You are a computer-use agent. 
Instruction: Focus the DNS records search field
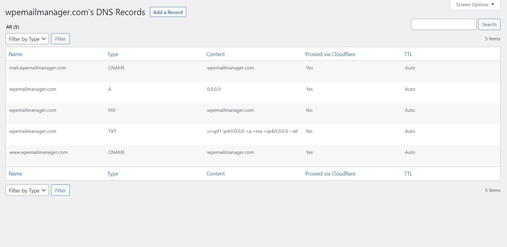444,24
